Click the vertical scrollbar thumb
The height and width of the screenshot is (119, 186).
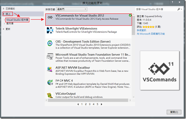coord(134,25)
